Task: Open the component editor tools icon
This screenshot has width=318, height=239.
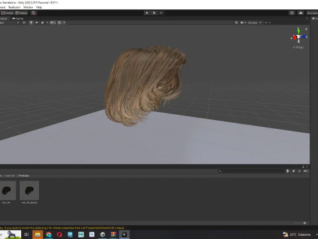Action: tap(237, 23)
